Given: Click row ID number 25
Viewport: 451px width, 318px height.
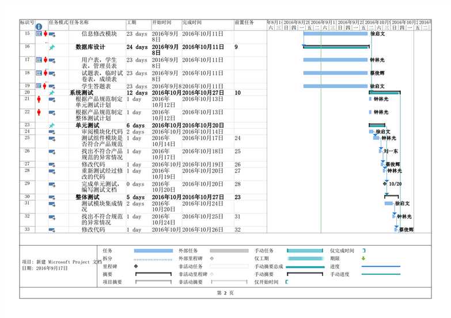Looking at the screenshot, I should 27,138.
